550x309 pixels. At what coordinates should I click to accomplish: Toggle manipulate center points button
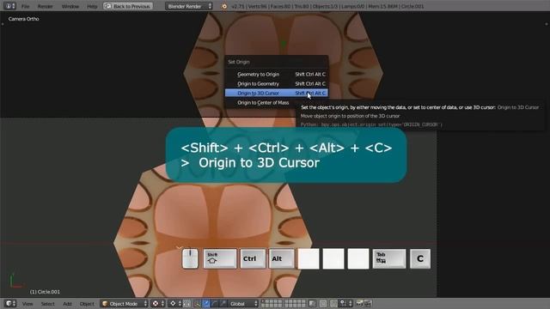point(187,304)
